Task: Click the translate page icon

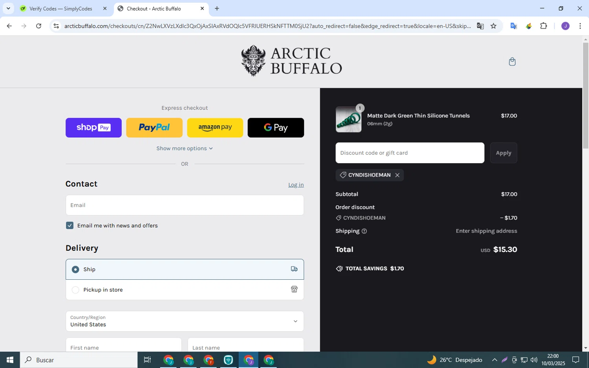Action: (480, 26)
